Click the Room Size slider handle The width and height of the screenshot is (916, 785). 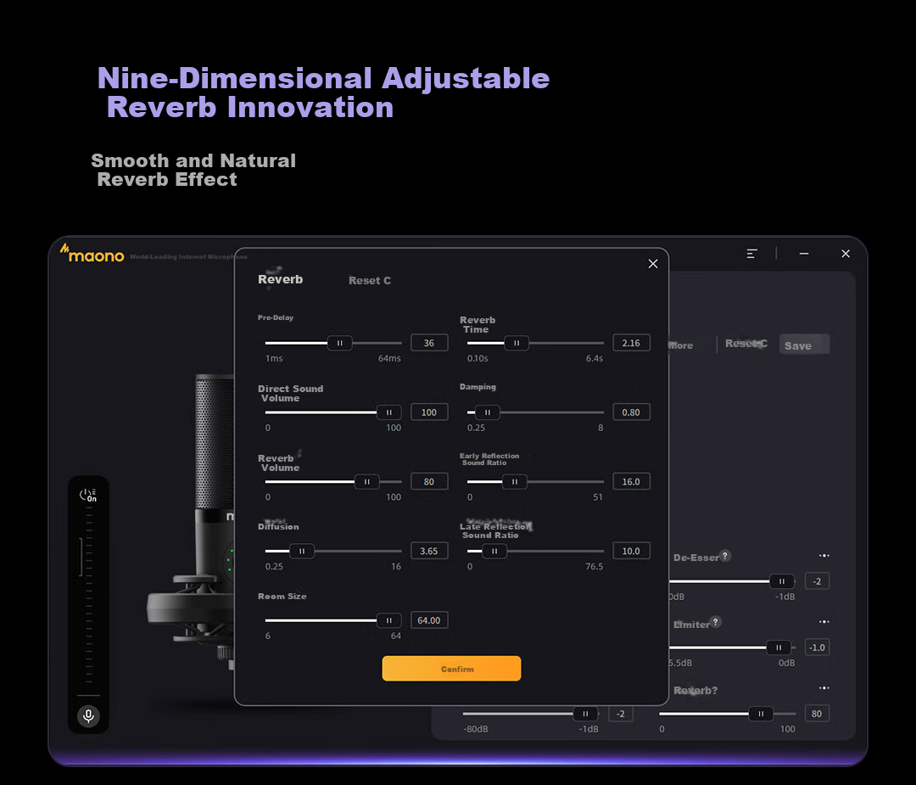(388, 620)
